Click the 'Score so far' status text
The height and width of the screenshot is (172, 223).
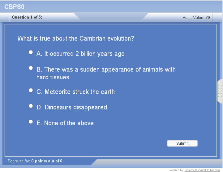tap(35, 161)
